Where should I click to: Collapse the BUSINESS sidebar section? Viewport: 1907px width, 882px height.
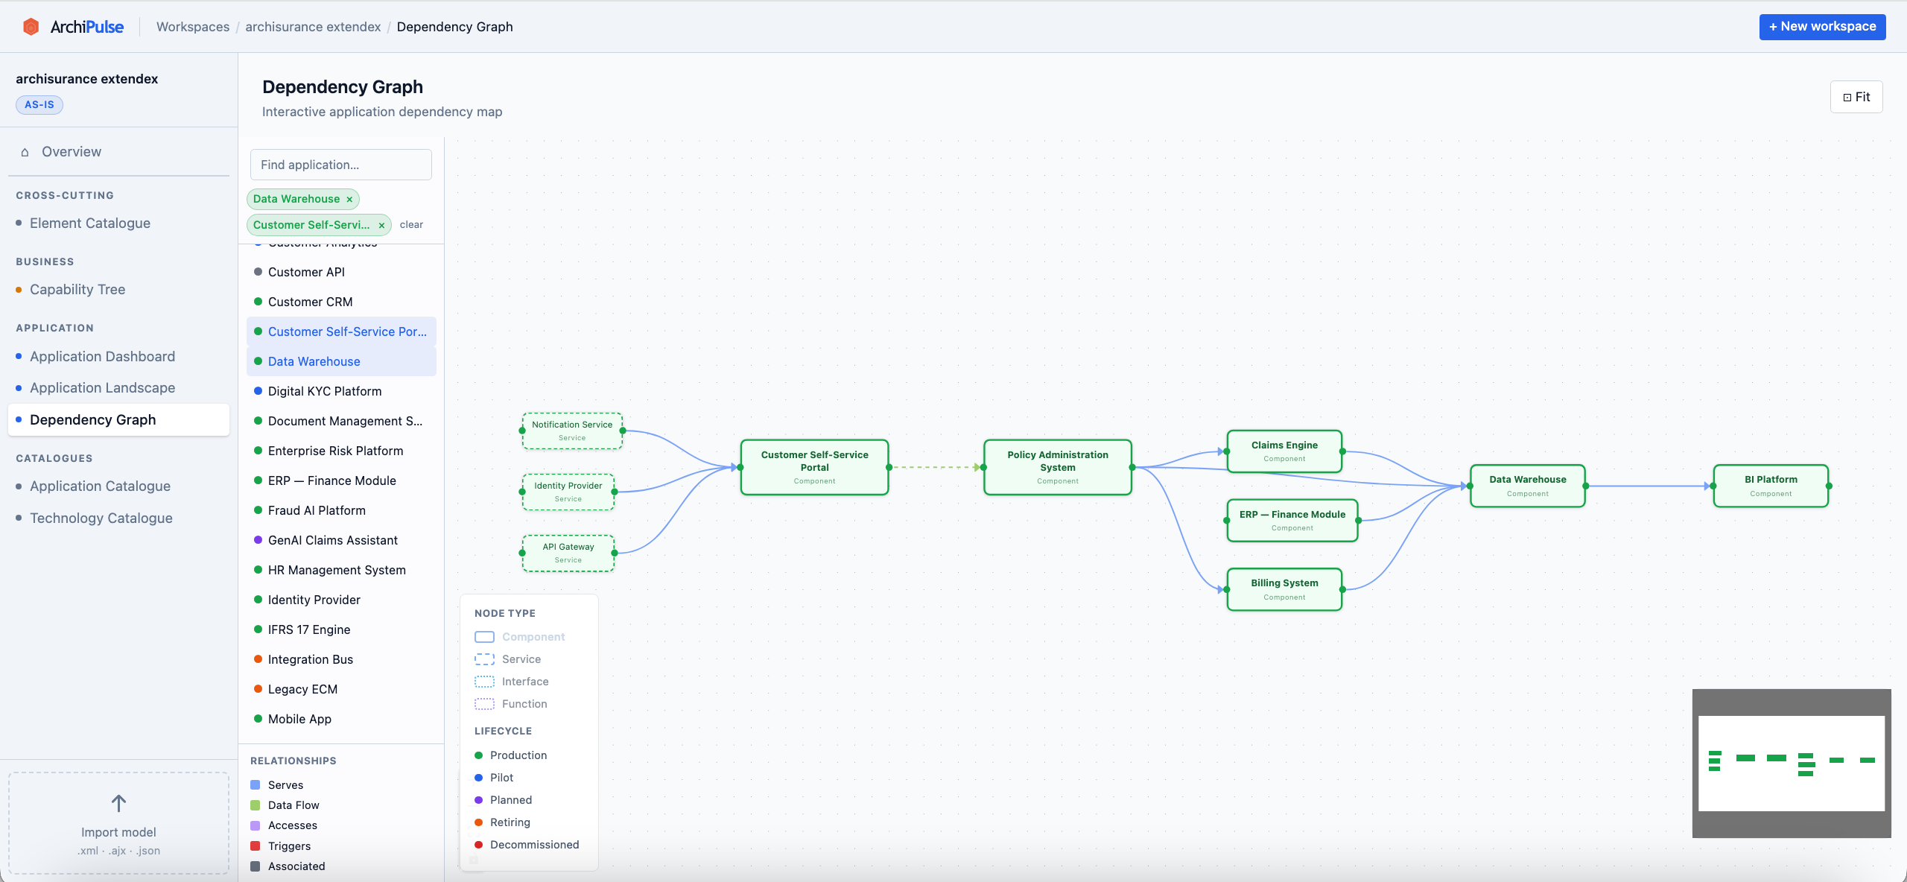tap(45, 261)
